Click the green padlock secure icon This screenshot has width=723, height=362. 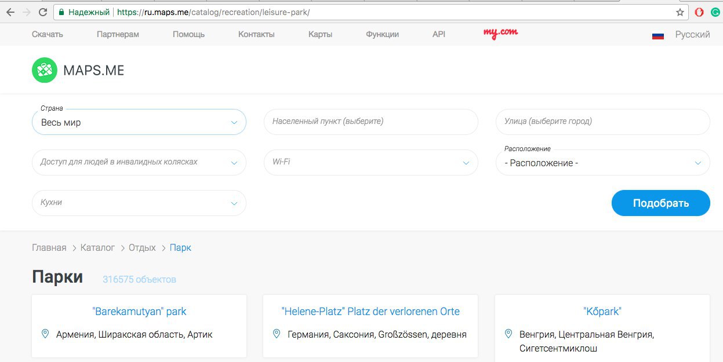tap(61, 12)
